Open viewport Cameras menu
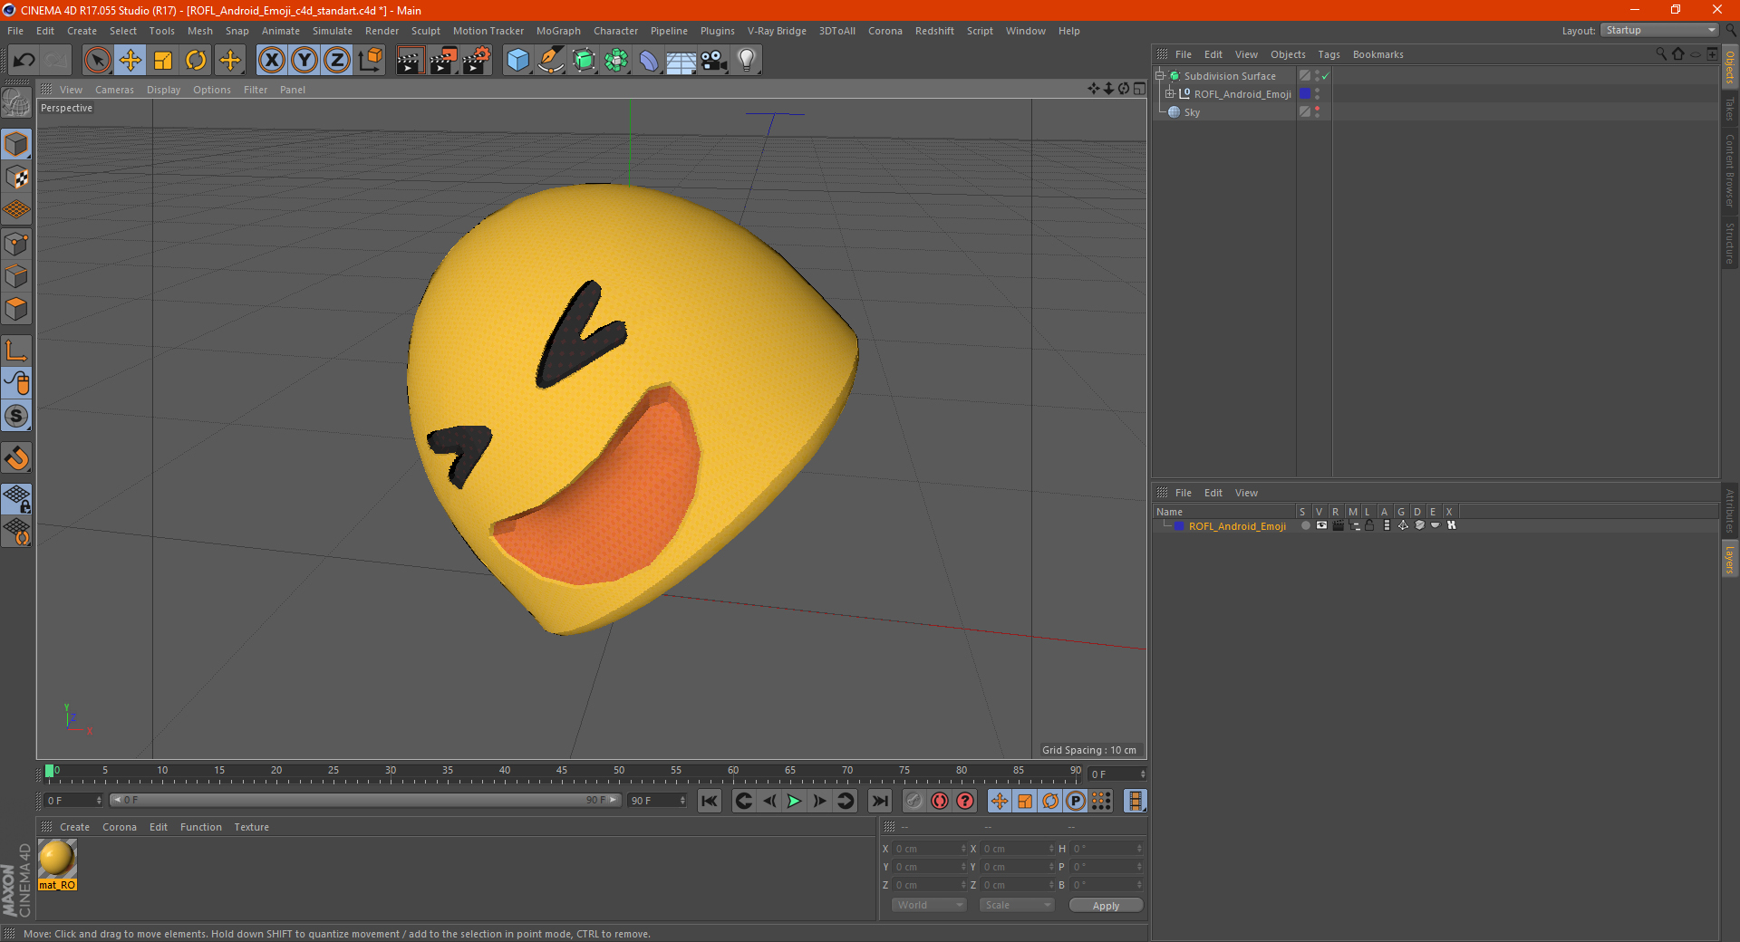 (114, 90)
